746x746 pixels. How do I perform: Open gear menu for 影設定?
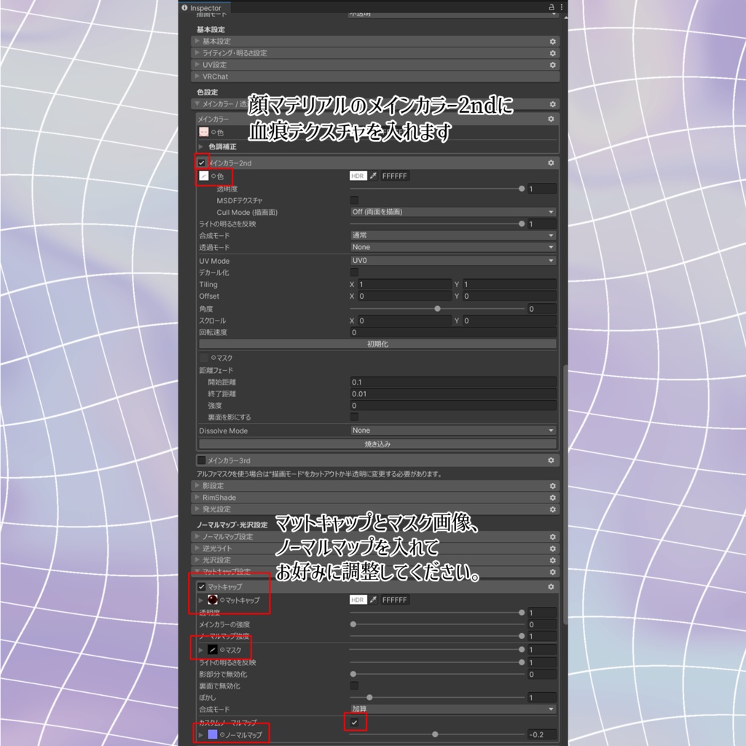click(x=552, y=486)
